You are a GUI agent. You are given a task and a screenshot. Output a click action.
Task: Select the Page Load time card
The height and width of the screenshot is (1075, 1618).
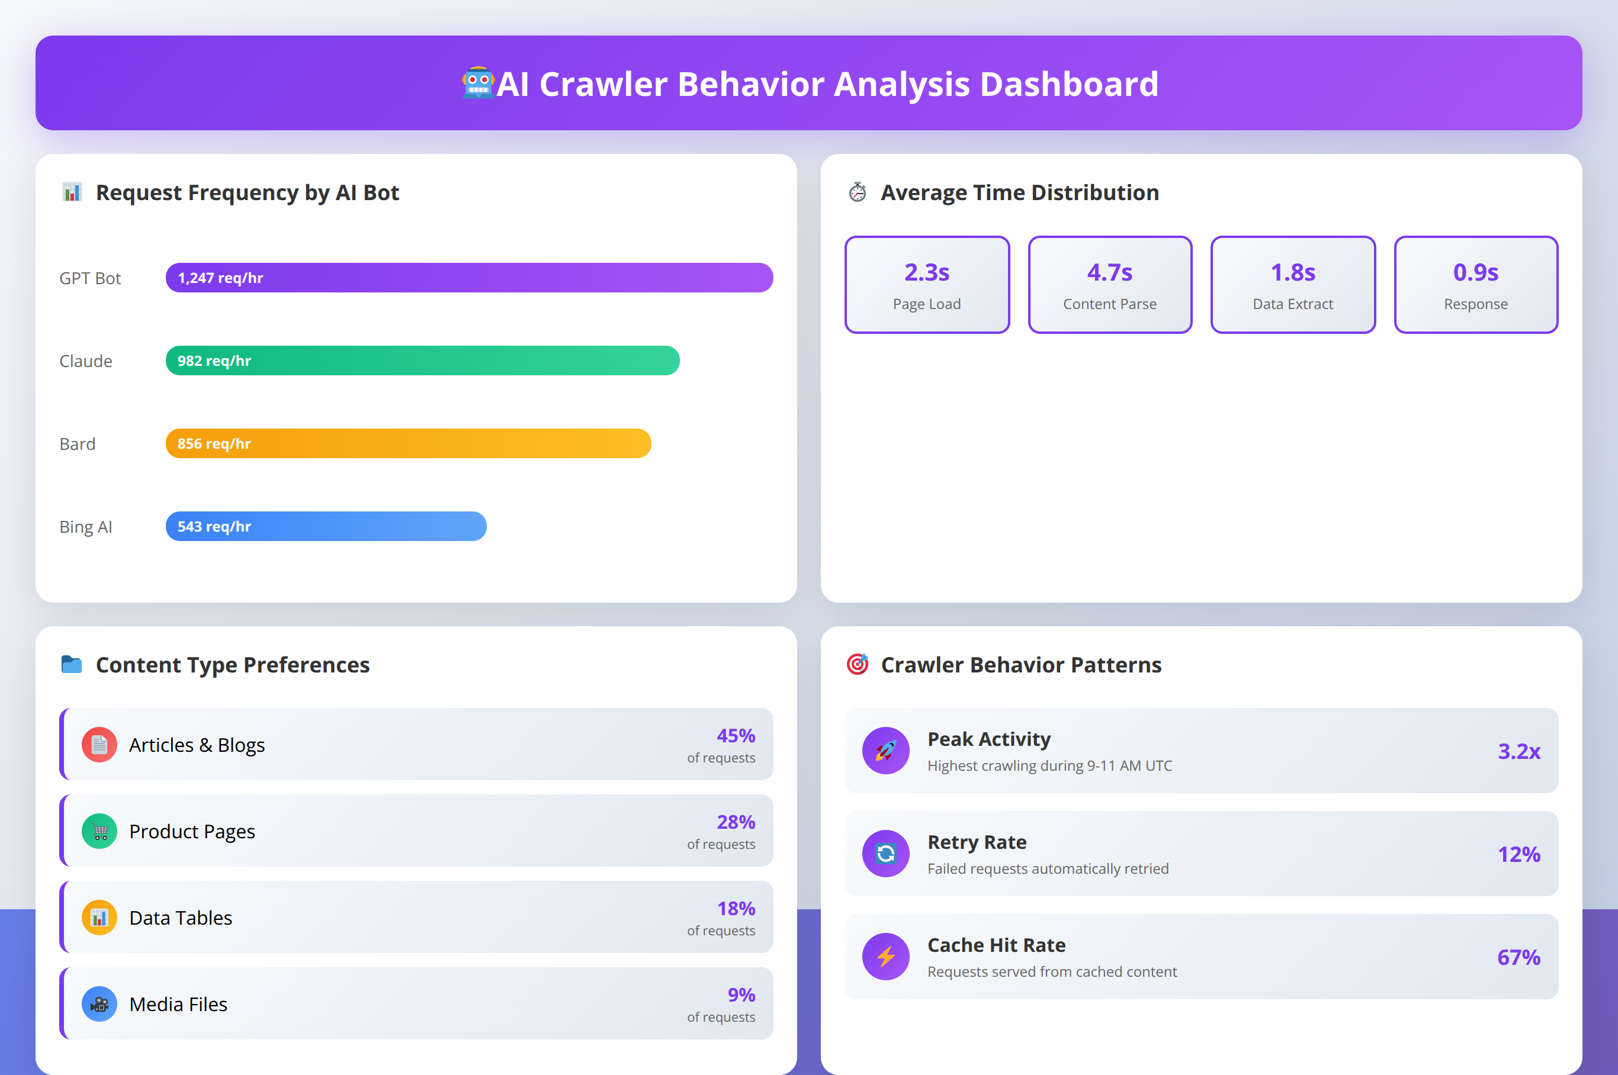(x=927, y=285)
